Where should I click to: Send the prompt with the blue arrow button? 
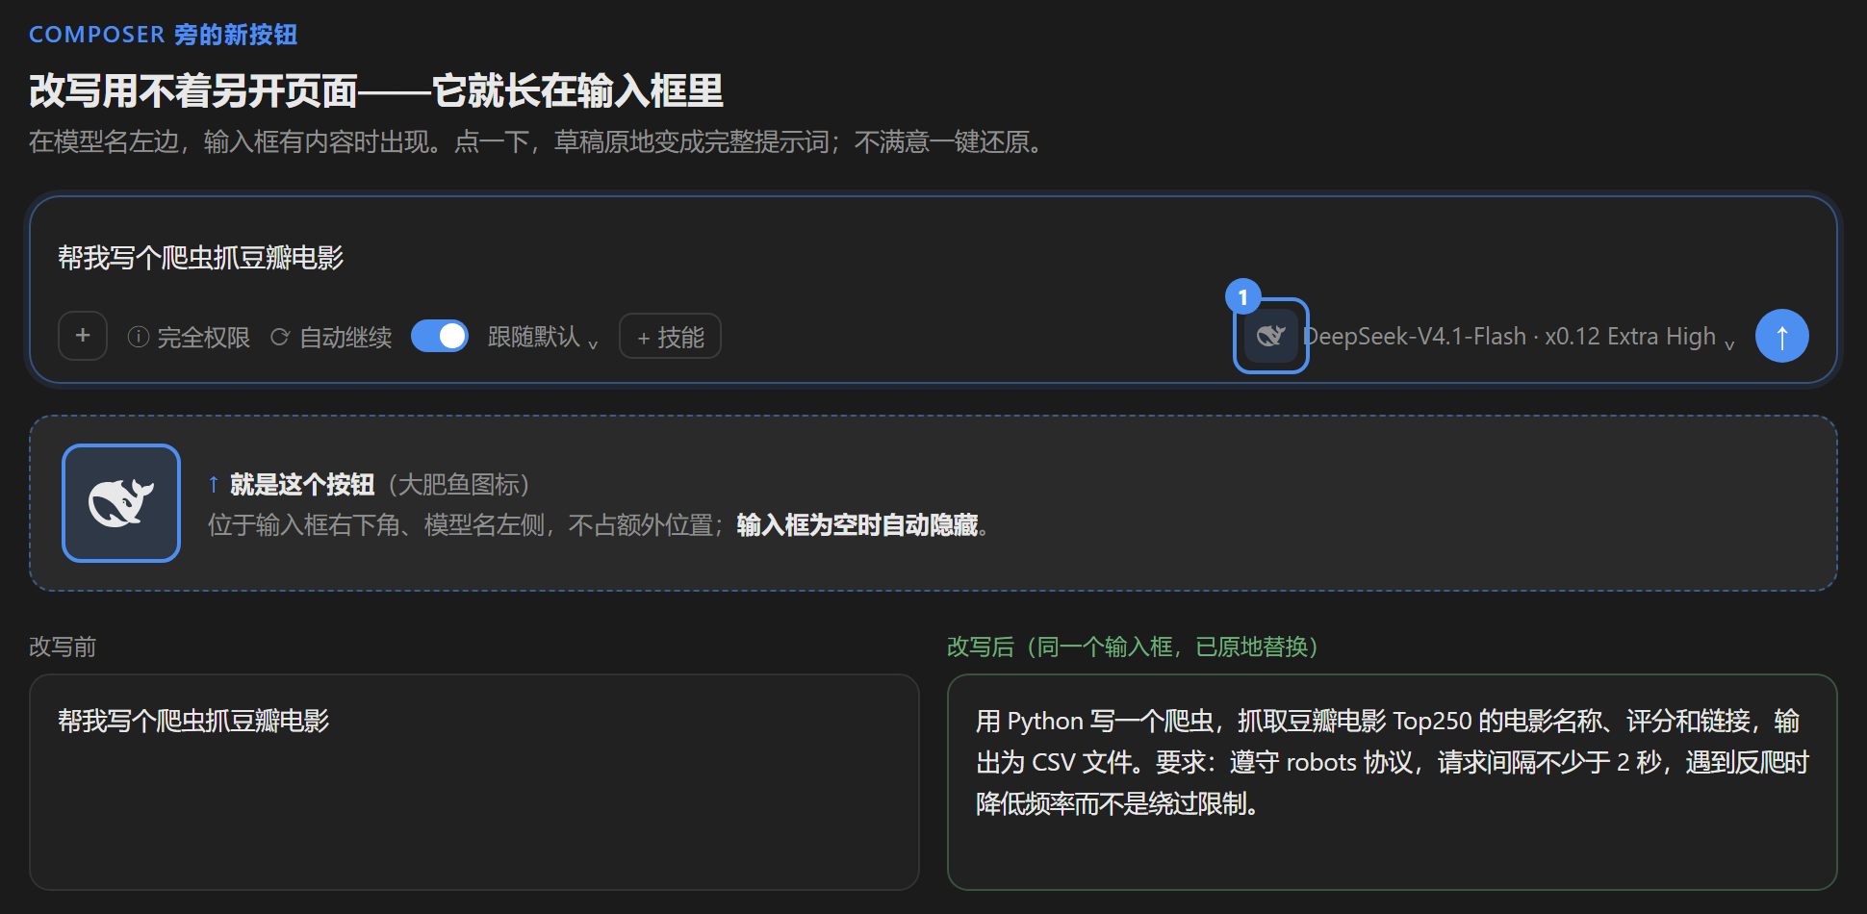pos(1781,336)
